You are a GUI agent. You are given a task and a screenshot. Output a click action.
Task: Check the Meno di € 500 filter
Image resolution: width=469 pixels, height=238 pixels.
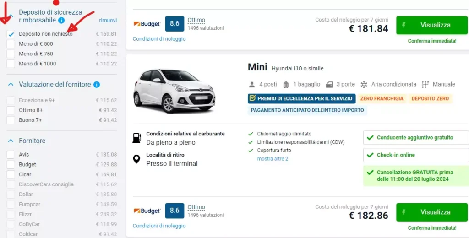pos(11,44)
